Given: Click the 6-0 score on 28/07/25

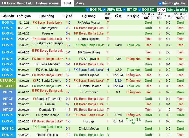Looking at the screenshot, I should [68, 75].
